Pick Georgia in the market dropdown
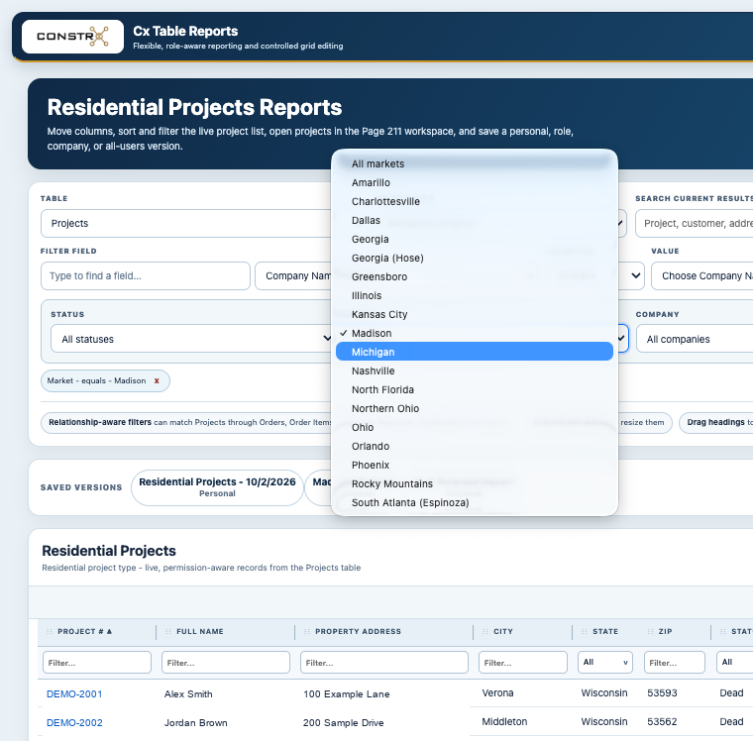This screenshot has width=753, height=741. tap(475, 239)
